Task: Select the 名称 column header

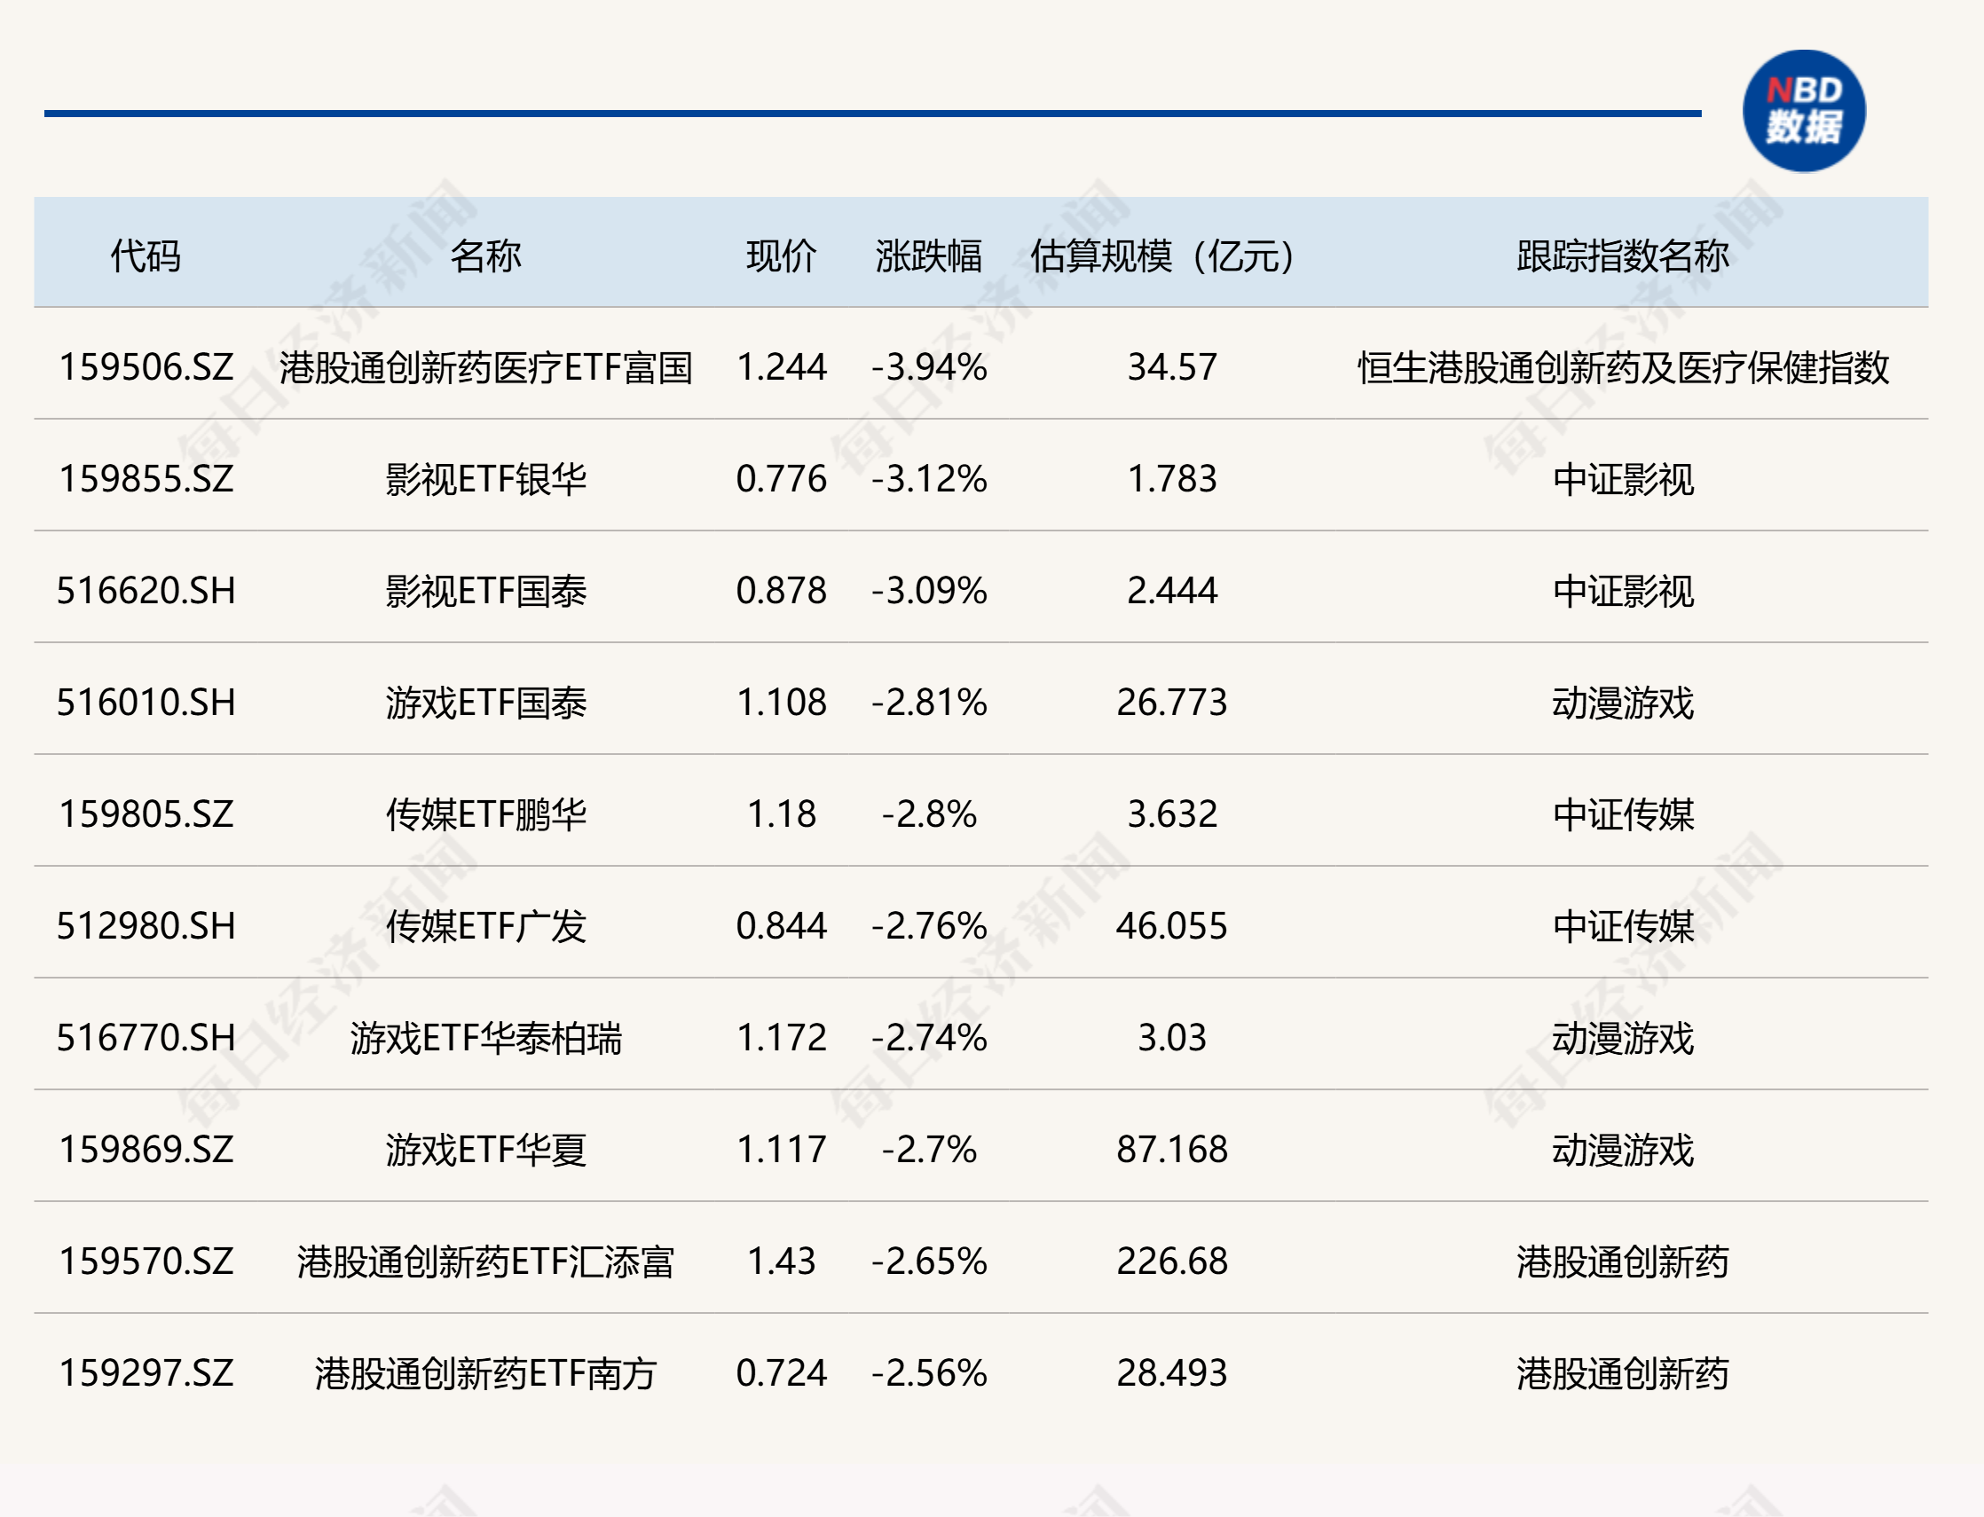Action: click(486, 256)
